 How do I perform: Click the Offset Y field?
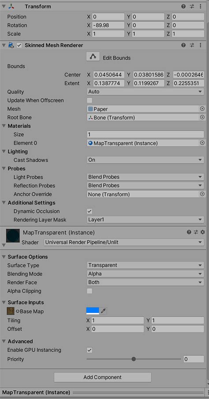coord(178,329)
